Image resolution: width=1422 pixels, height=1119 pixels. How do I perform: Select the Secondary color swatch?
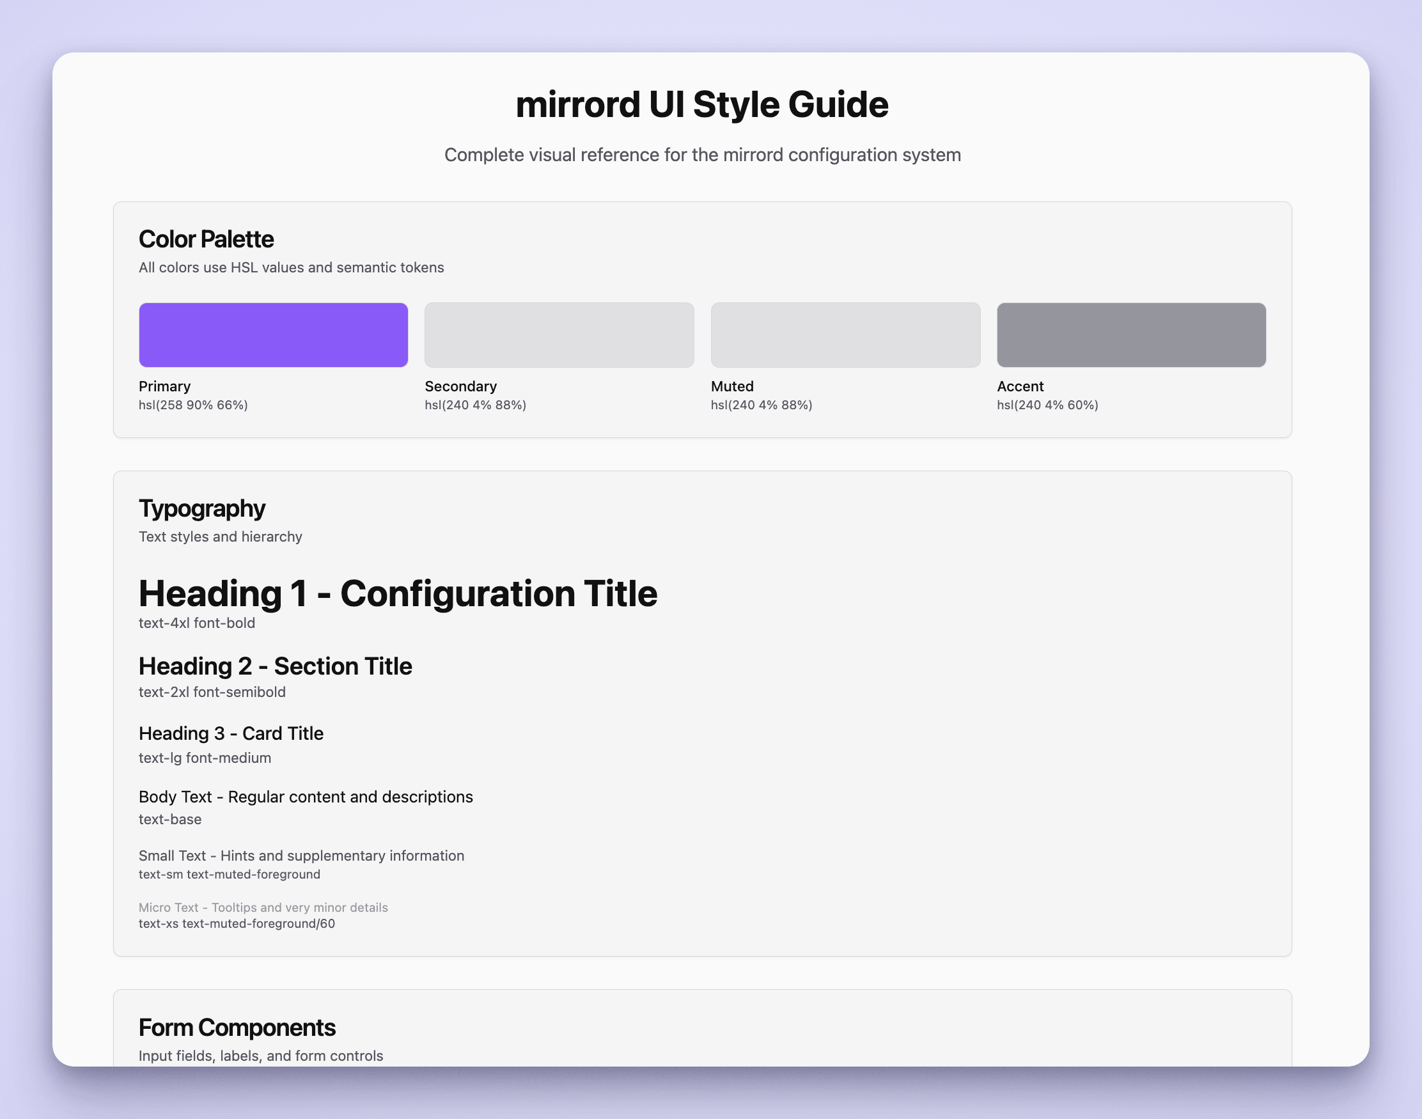click(x=559, y=335)
